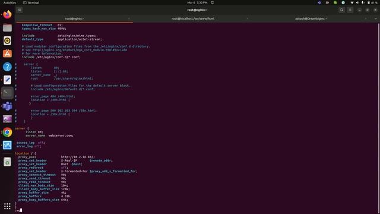This screenshot has height=214, width=380.
Task: Click 'proxy_pass' directive text
Action: [27, 157]
